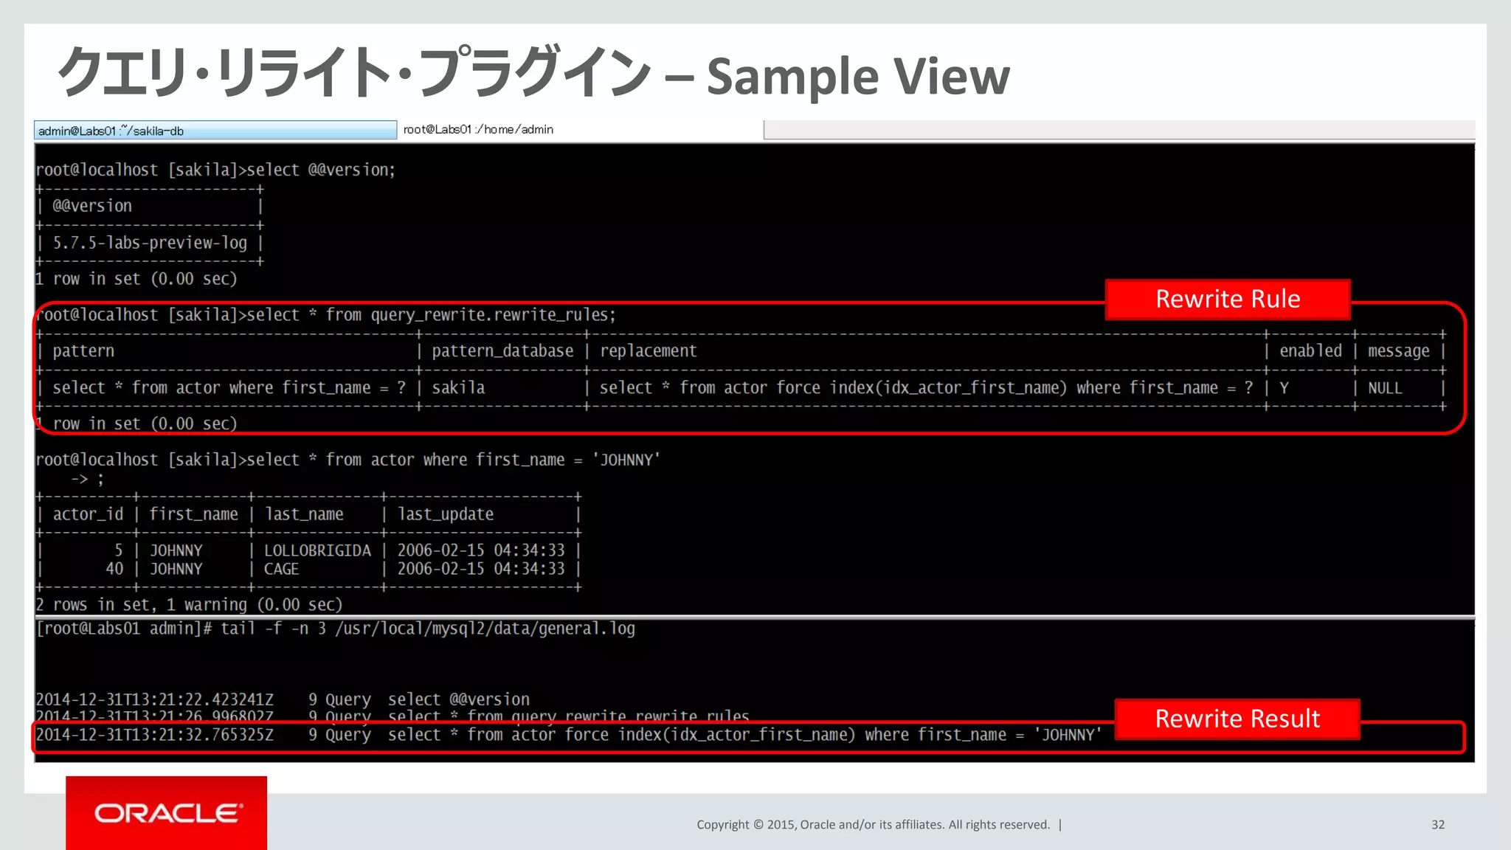Click the message column header

pos(1398,351)
